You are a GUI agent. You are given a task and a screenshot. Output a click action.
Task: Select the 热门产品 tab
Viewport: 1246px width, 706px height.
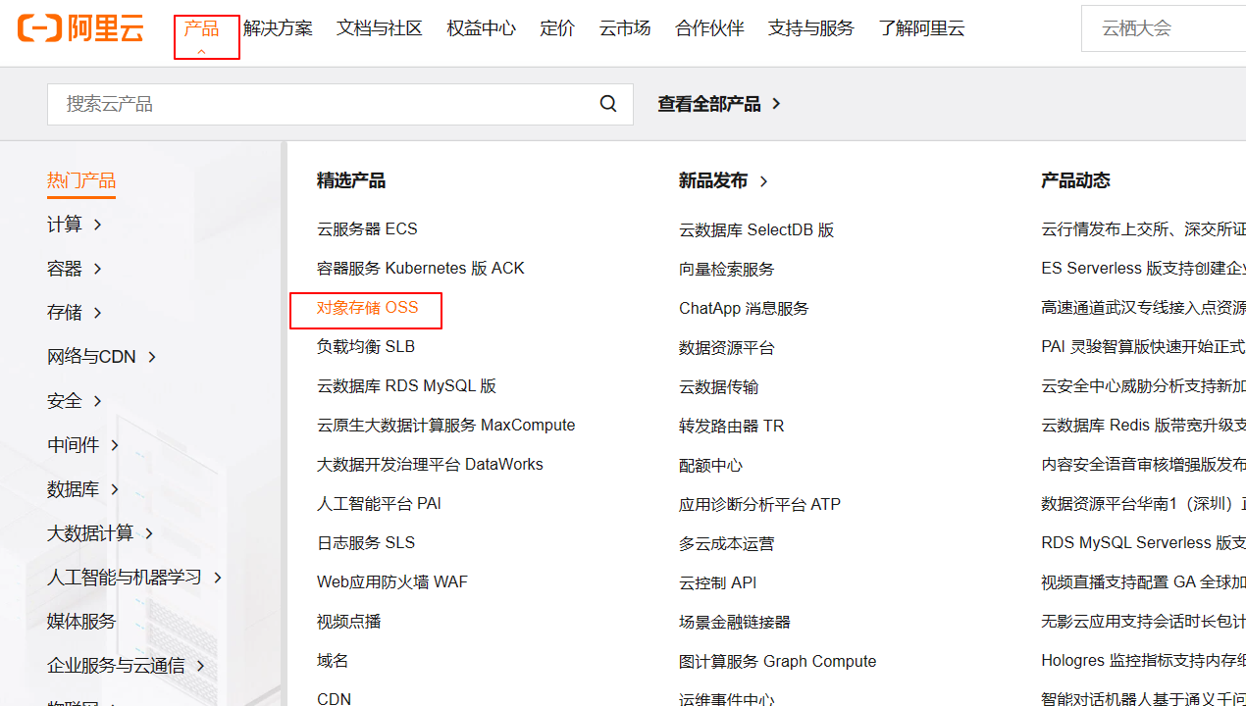pos(81,180)
